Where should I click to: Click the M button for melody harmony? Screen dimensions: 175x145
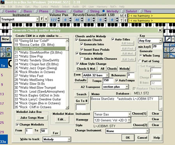click(x=121, y=16)
